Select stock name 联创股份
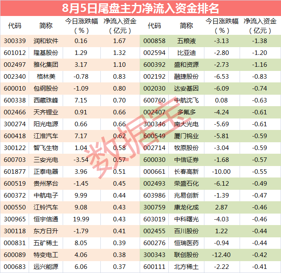This screenshot has height=273, width=281. pyautogui.click(x=186, y=255)
